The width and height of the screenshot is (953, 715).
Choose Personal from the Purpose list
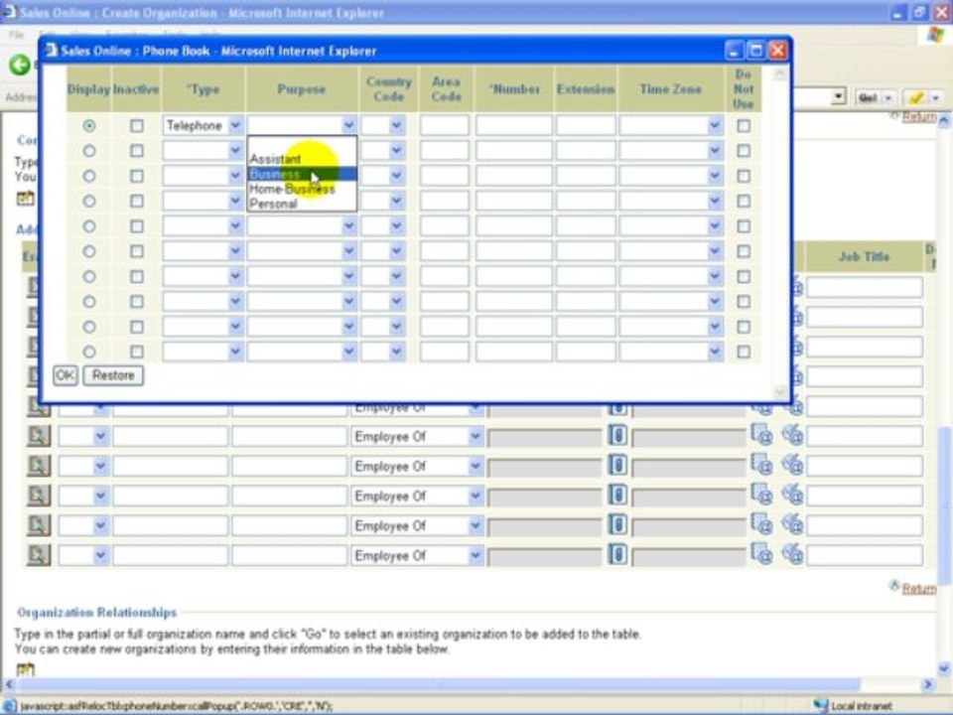[302, 204]
